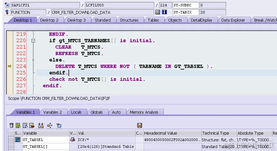277x151 pixels.
Task: Click the DELETE T_MTCS statement on line 224
Action: tap(134, 66)
